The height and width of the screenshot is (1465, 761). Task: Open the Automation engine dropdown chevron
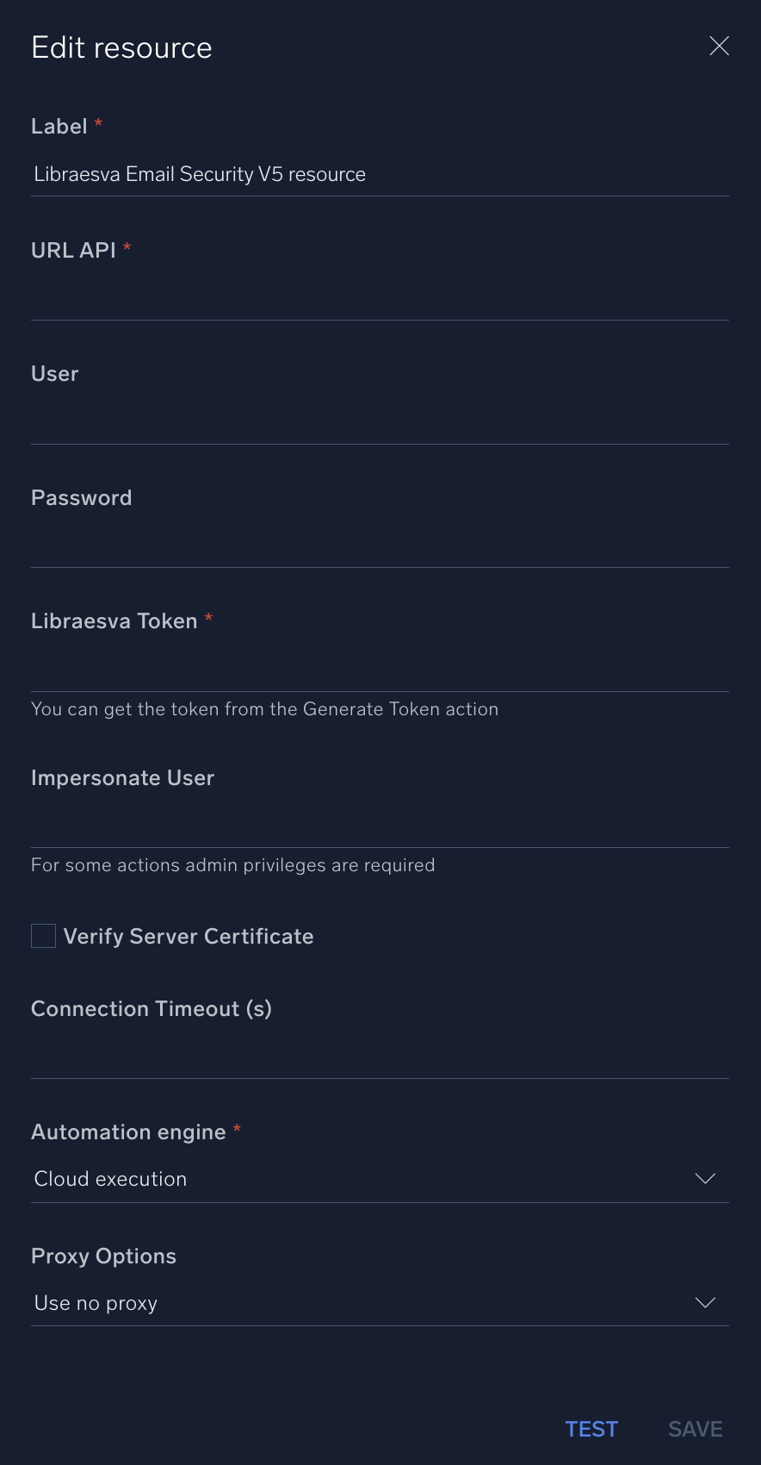click(705, 1179)
